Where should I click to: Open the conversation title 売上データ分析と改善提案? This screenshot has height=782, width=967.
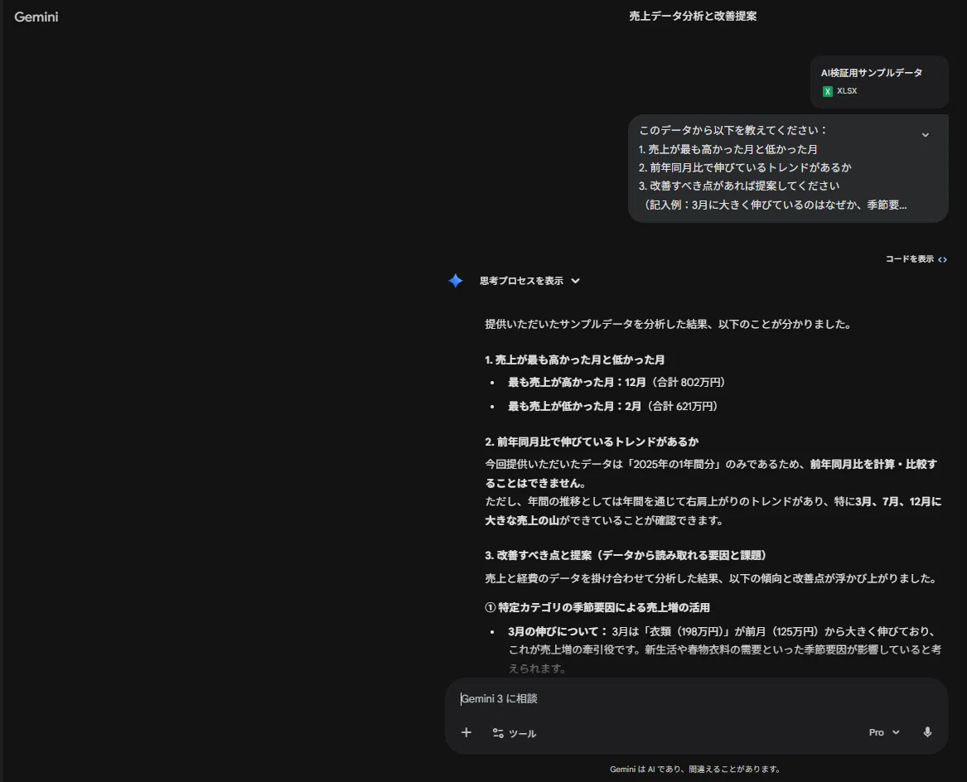pyautogui.click(x=693, y=16)
